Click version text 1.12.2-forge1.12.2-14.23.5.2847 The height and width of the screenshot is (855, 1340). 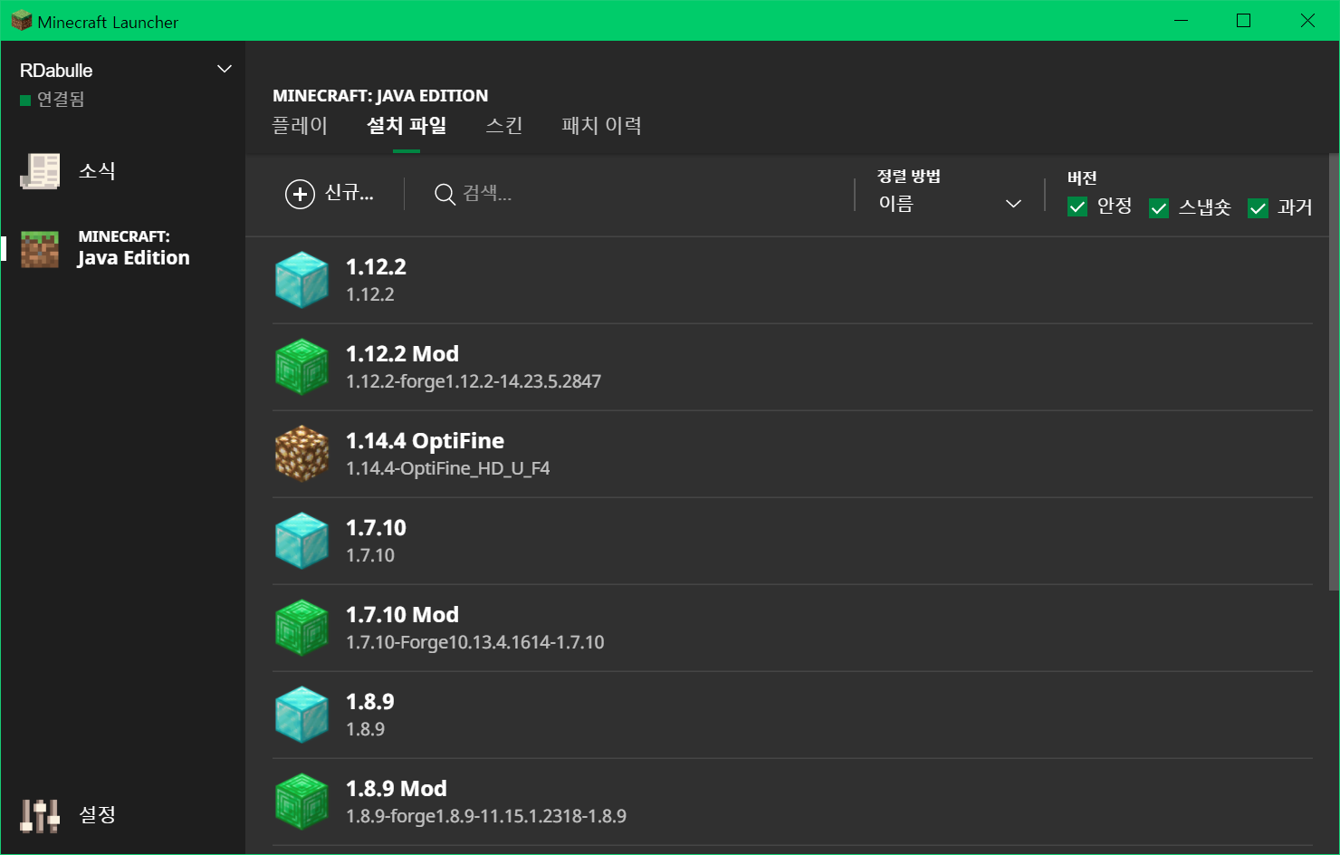point(474,381)
